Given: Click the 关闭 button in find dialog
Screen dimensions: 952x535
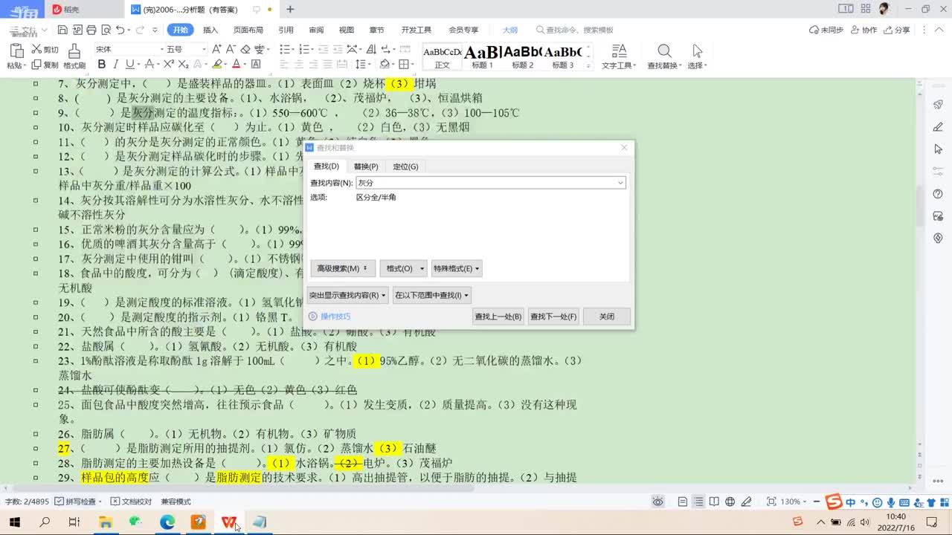Looking at the screenshot, I should tap(607, 317).
